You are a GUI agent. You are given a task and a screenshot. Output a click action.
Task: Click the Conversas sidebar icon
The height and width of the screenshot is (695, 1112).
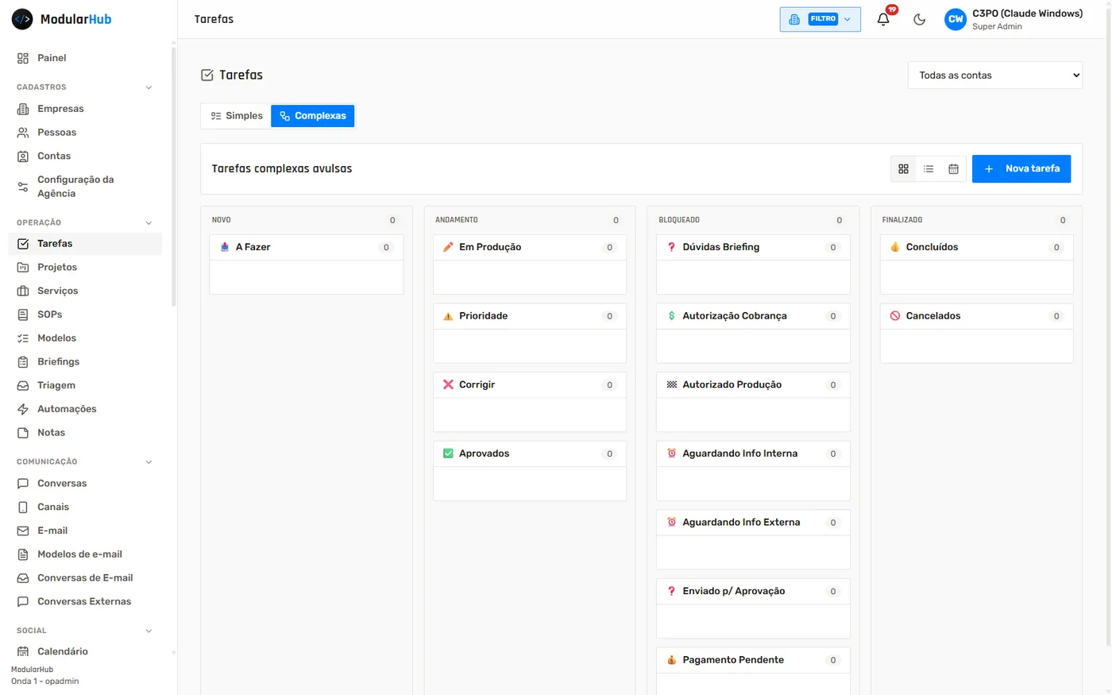(23, 484)
